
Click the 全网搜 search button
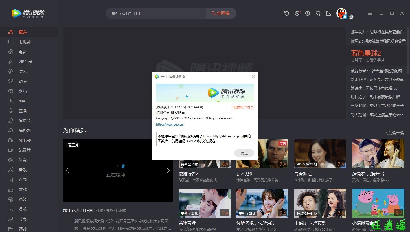pos(221,13)
